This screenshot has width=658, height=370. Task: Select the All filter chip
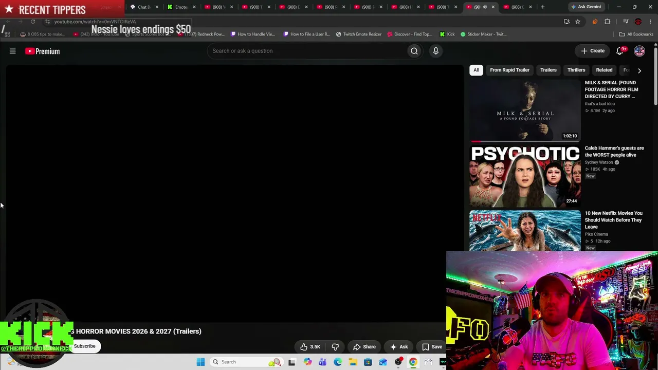coord(476,70)
